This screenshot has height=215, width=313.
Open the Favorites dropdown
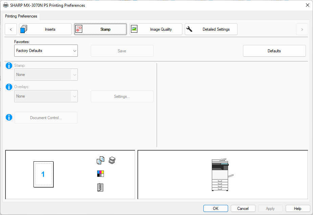point(46,51)
